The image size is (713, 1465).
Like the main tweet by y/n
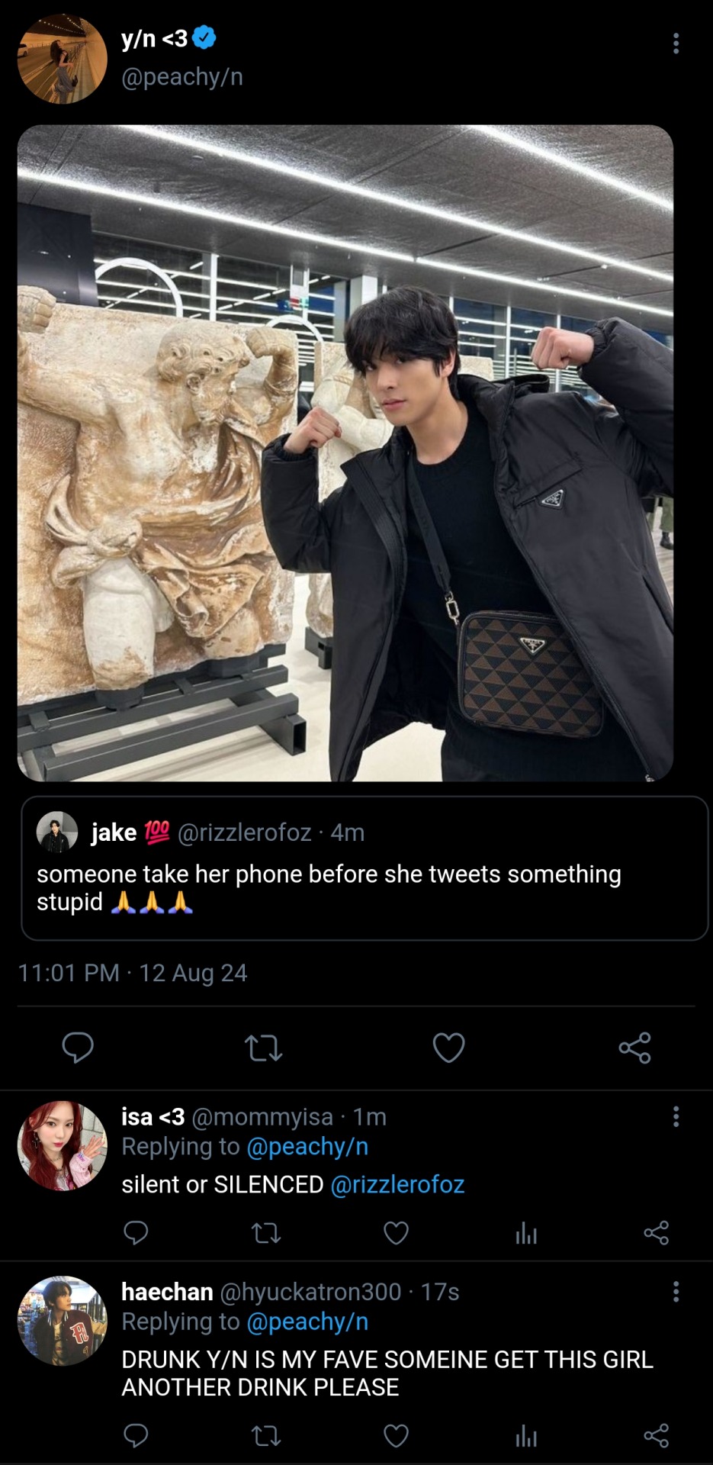pos(448,1048)
